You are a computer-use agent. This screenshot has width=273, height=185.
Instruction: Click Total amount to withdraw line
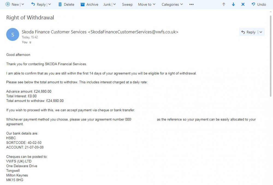click(x=35, y=101)
